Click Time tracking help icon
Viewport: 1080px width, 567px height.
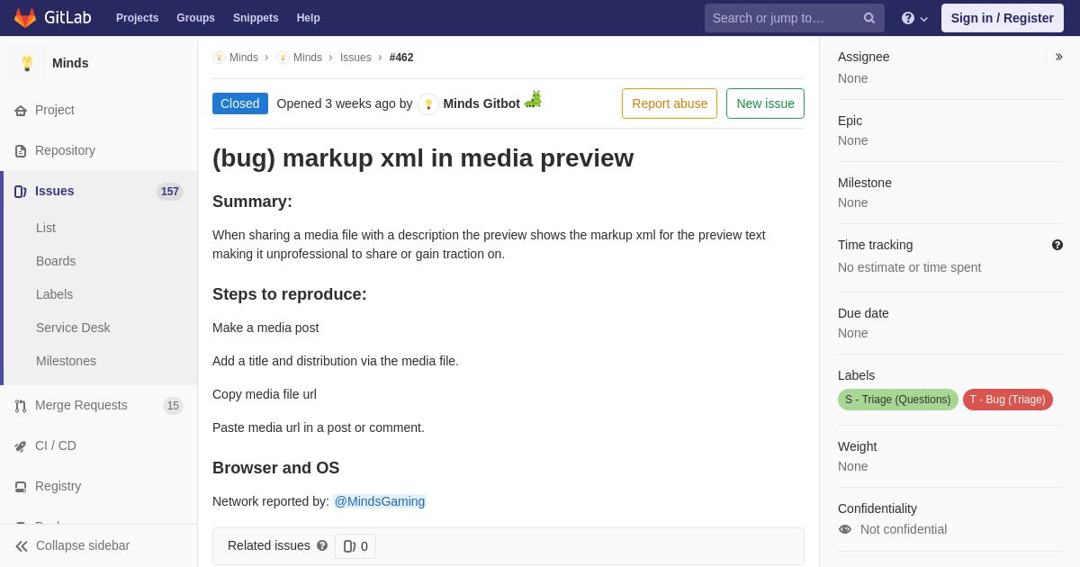click(1057, 245)
